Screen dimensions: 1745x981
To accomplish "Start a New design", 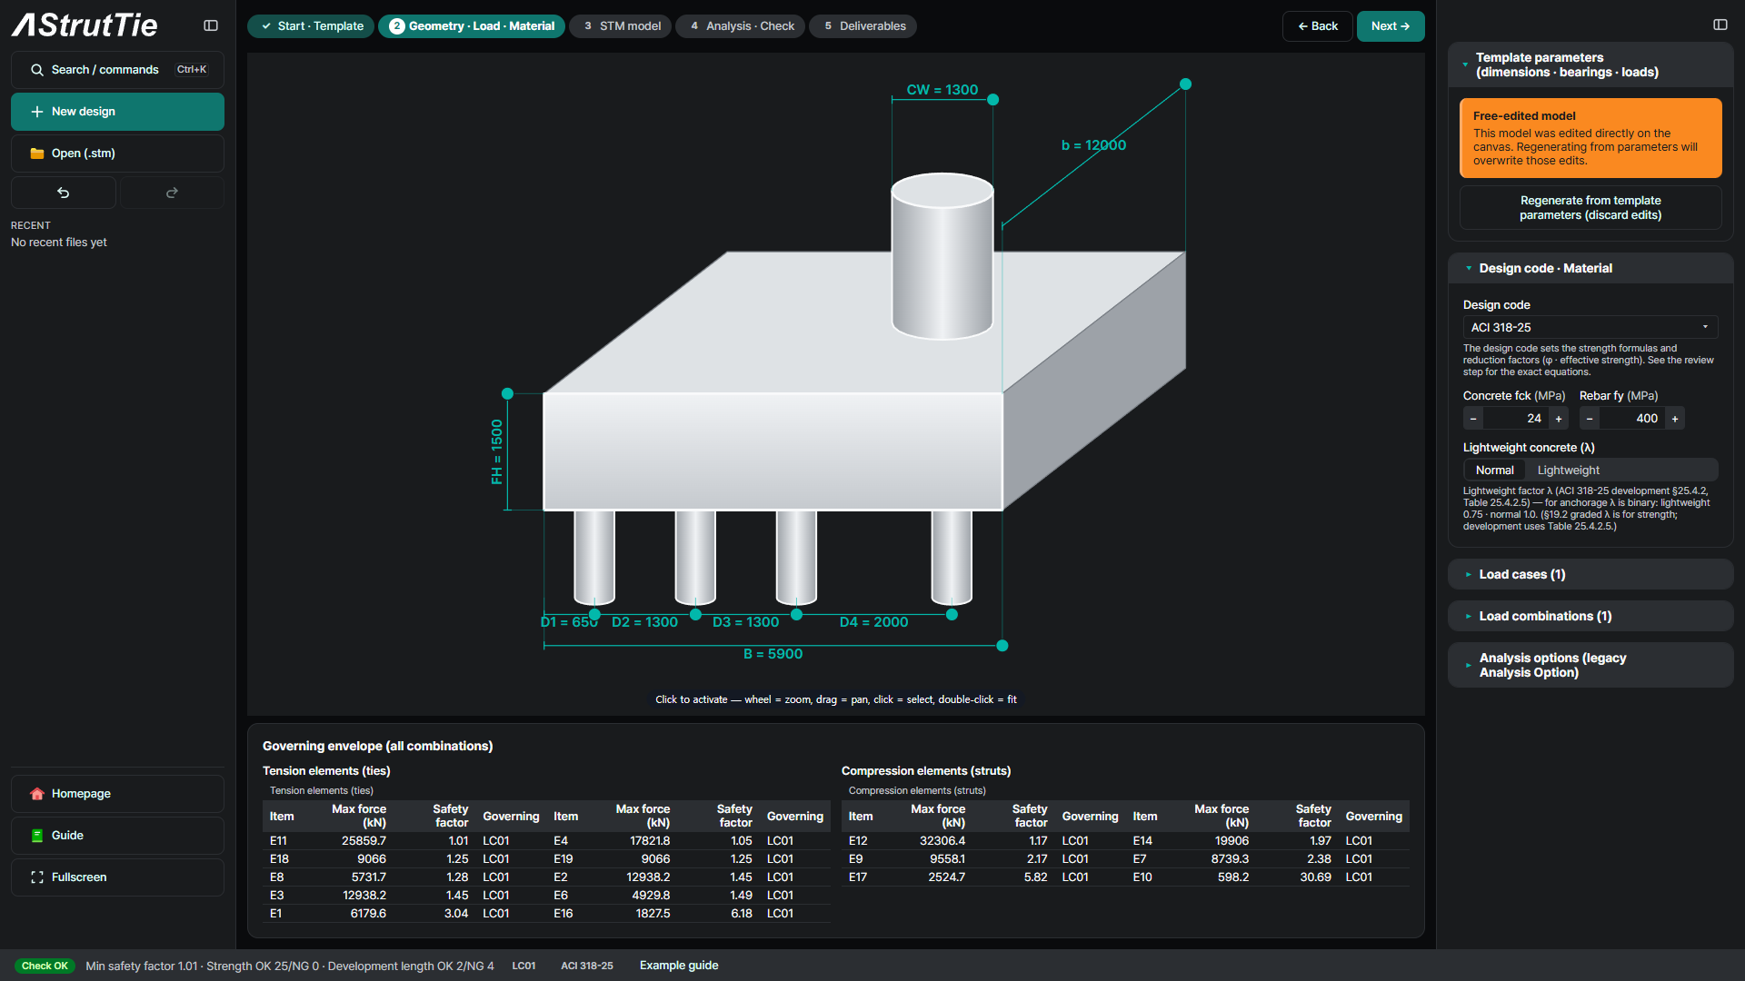I will coord(117,112).
